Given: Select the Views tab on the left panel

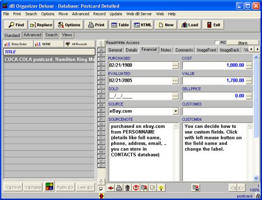Looking at the screenshot, I should [x=67, y=35].
